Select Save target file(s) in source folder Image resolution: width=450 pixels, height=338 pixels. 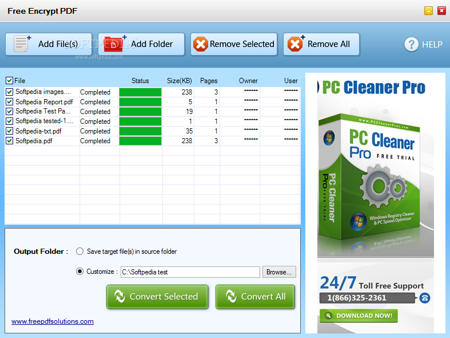[x=79, y=251]
